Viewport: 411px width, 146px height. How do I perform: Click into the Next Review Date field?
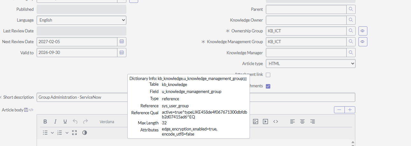[77, 42]
